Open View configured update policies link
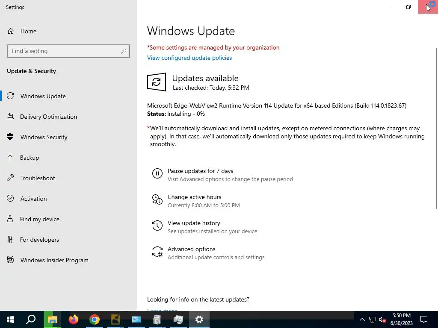This screenshot has width=438, height=328. pos(189,58)
